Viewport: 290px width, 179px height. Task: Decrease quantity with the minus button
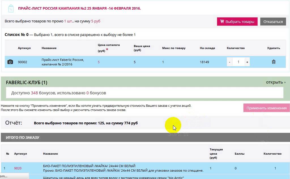tap(229, 62)
